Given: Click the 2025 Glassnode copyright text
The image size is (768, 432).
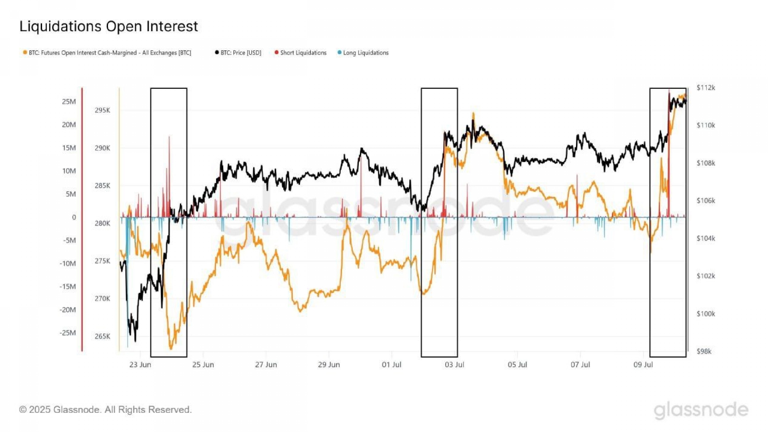Looking at the screenshot, I should click(x=106, y=410).
